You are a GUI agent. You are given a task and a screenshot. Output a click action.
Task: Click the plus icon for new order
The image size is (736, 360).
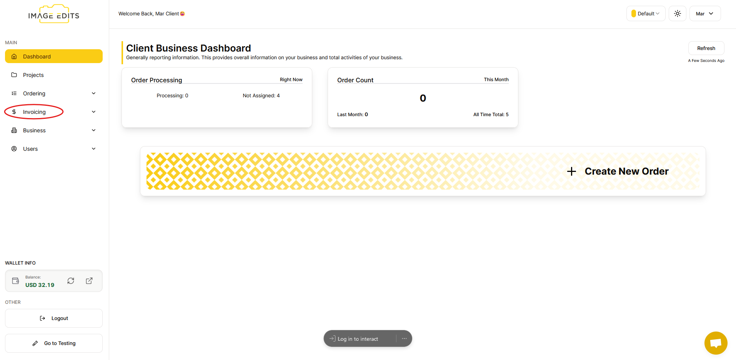[x=571, y=172]
